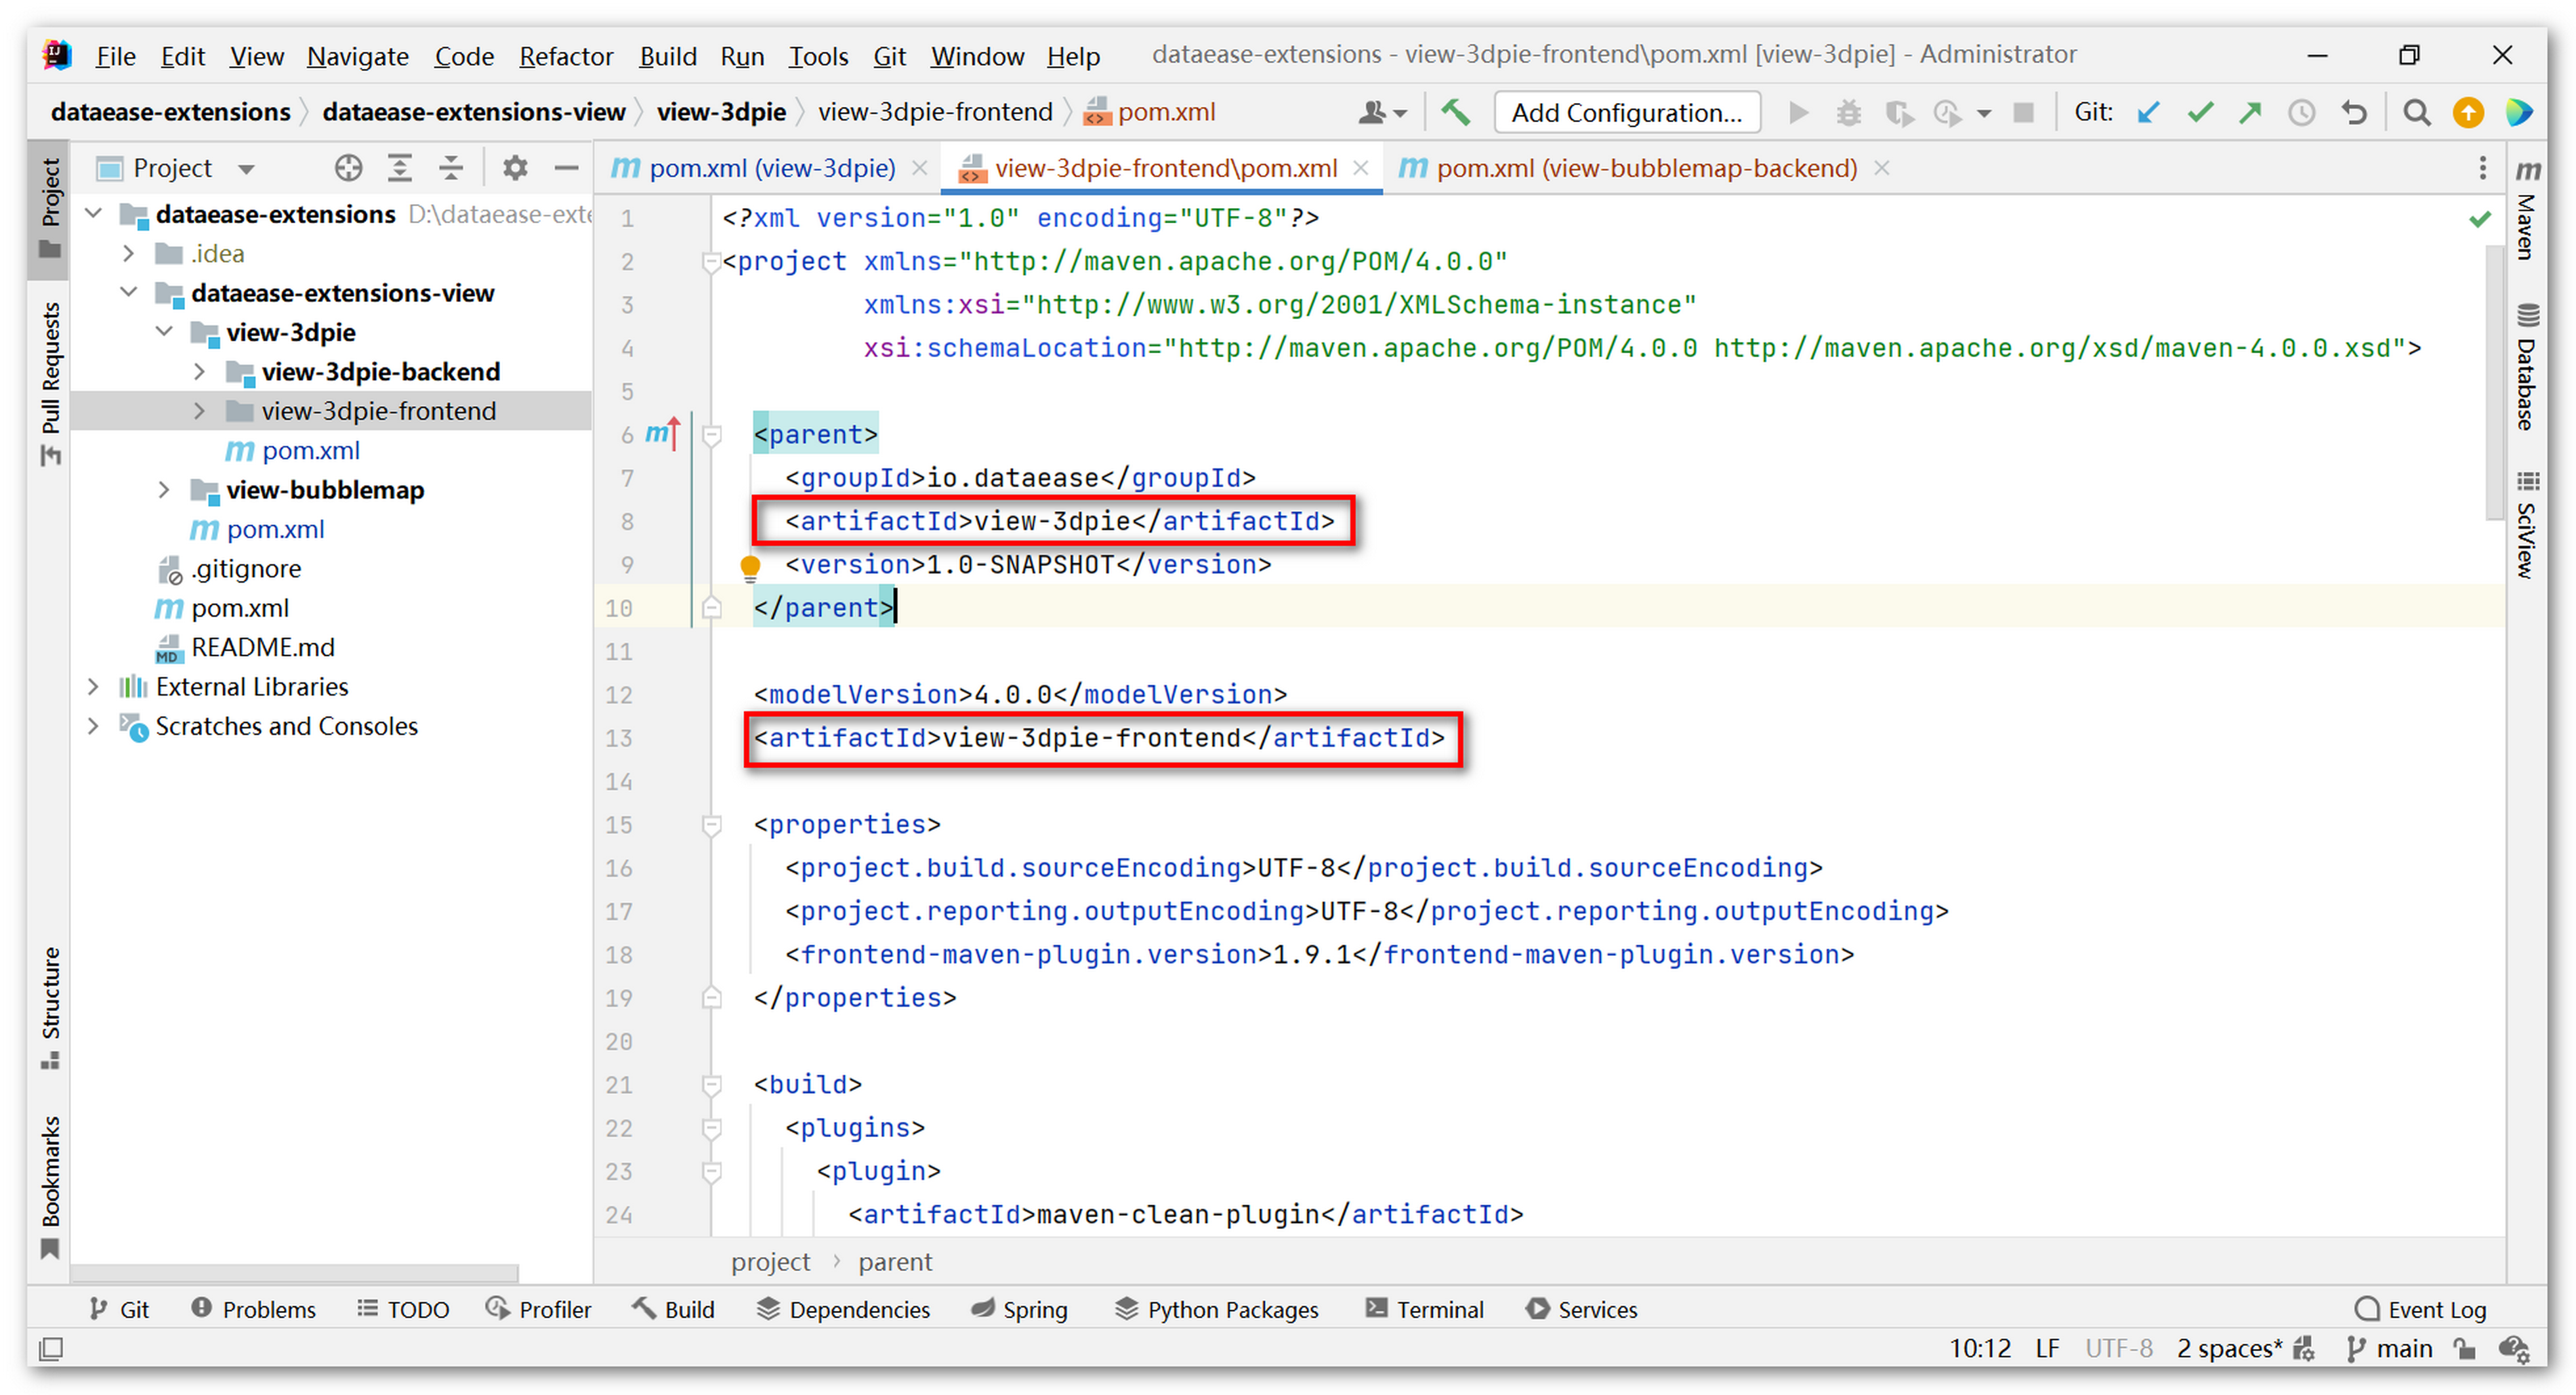Collapse the dataease-extensions-view folder
2576x1395 pixels.
pos(129,292)
